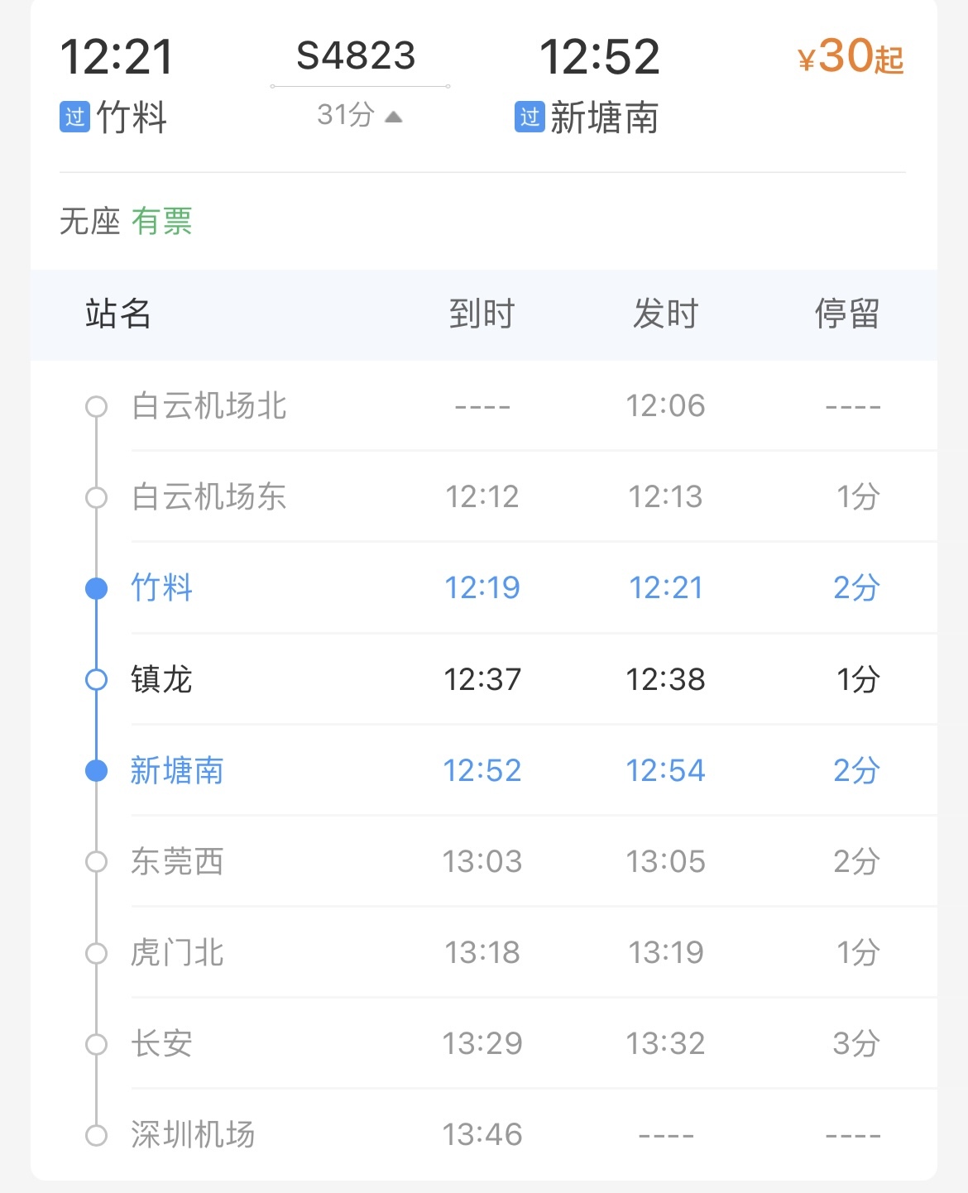The image size is (968, 1193).
Task: Select the 白云机场东 station row
Action: point(484,496)
